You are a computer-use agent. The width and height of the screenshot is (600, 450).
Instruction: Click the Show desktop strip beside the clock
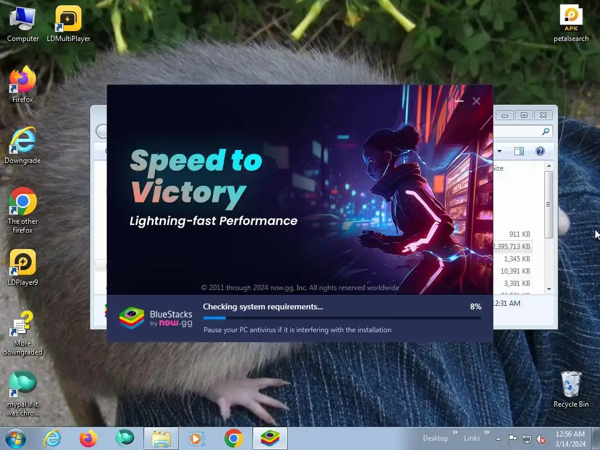click(x=596, y=438)
